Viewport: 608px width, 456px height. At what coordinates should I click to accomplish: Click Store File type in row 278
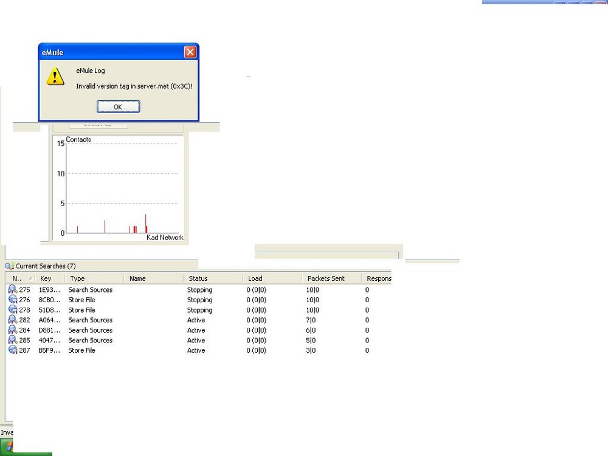click(x=82, y=310)
